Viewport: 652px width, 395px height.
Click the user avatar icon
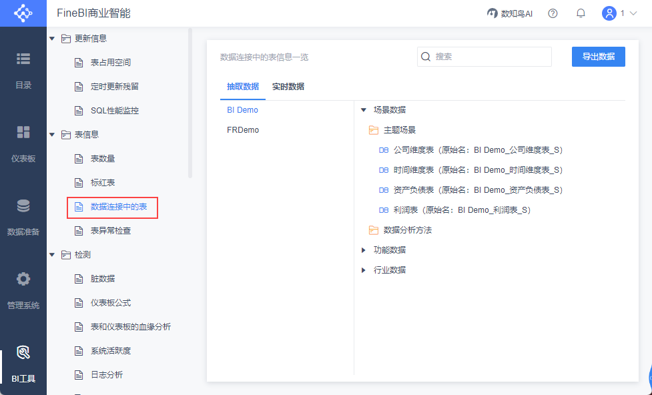(x=609, y=13)
